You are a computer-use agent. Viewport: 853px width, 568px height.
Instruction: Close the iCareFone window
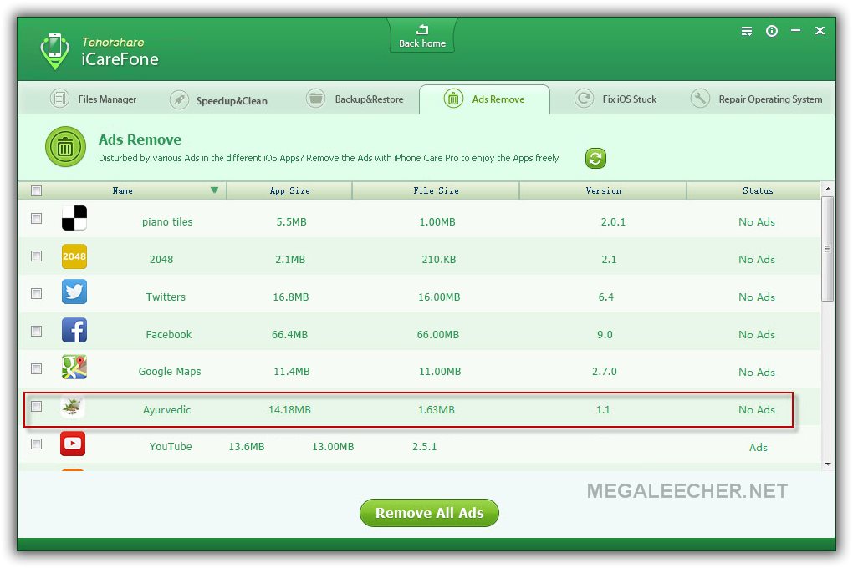click(820, 30)
